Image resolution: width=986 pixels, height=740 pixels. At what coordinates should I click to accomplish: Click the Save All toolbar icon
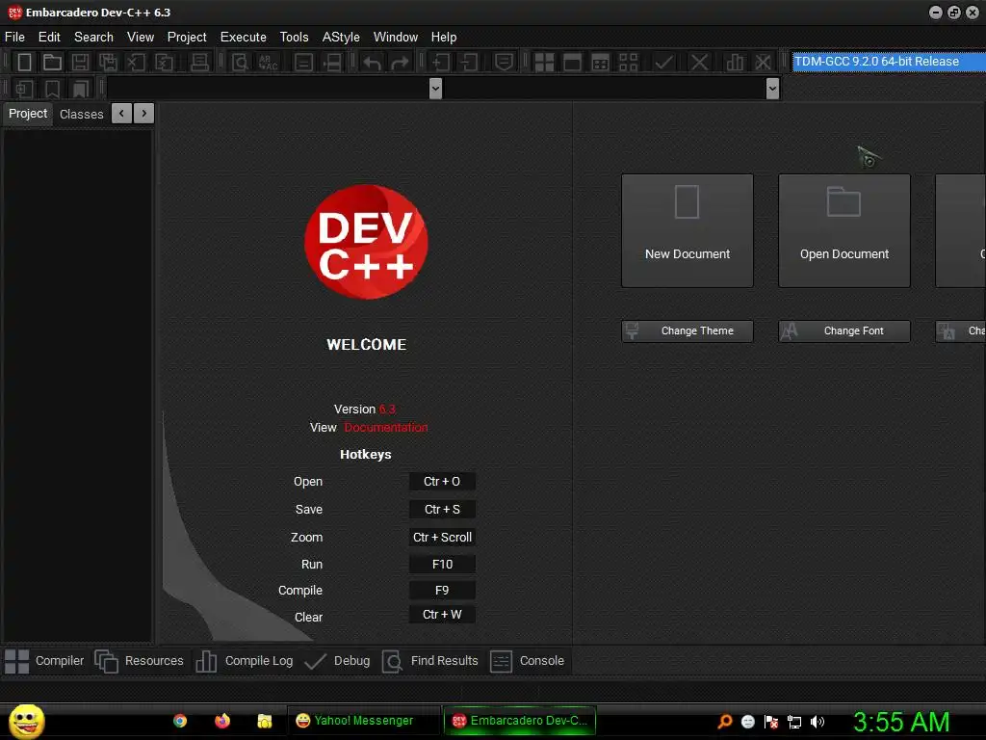(x=108, y=62)
